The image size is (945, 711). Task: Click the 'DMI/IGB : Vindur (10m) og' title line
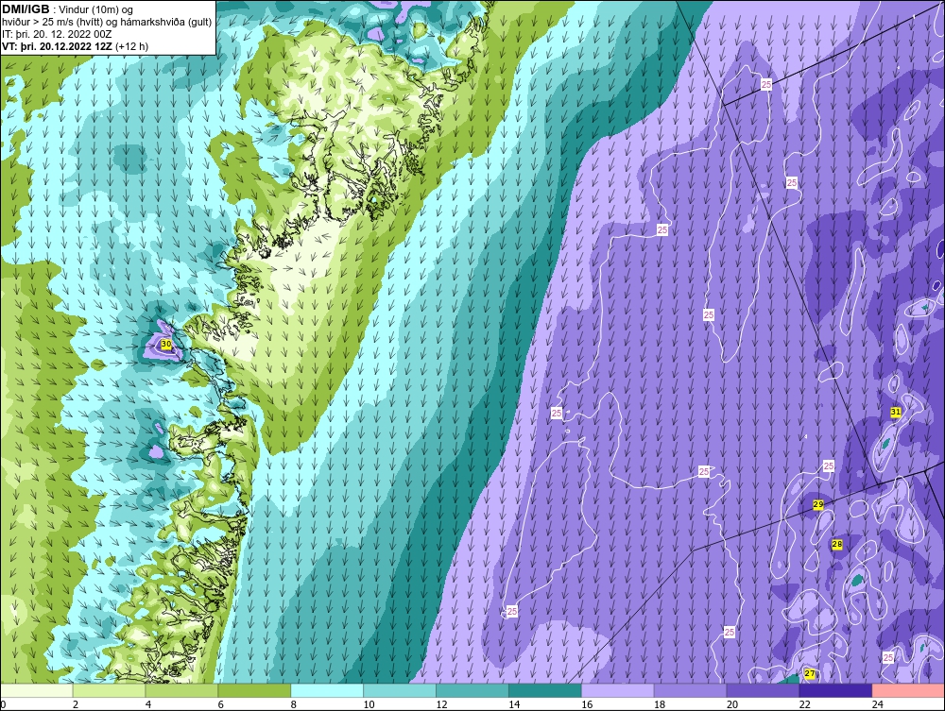click(68, 9)
